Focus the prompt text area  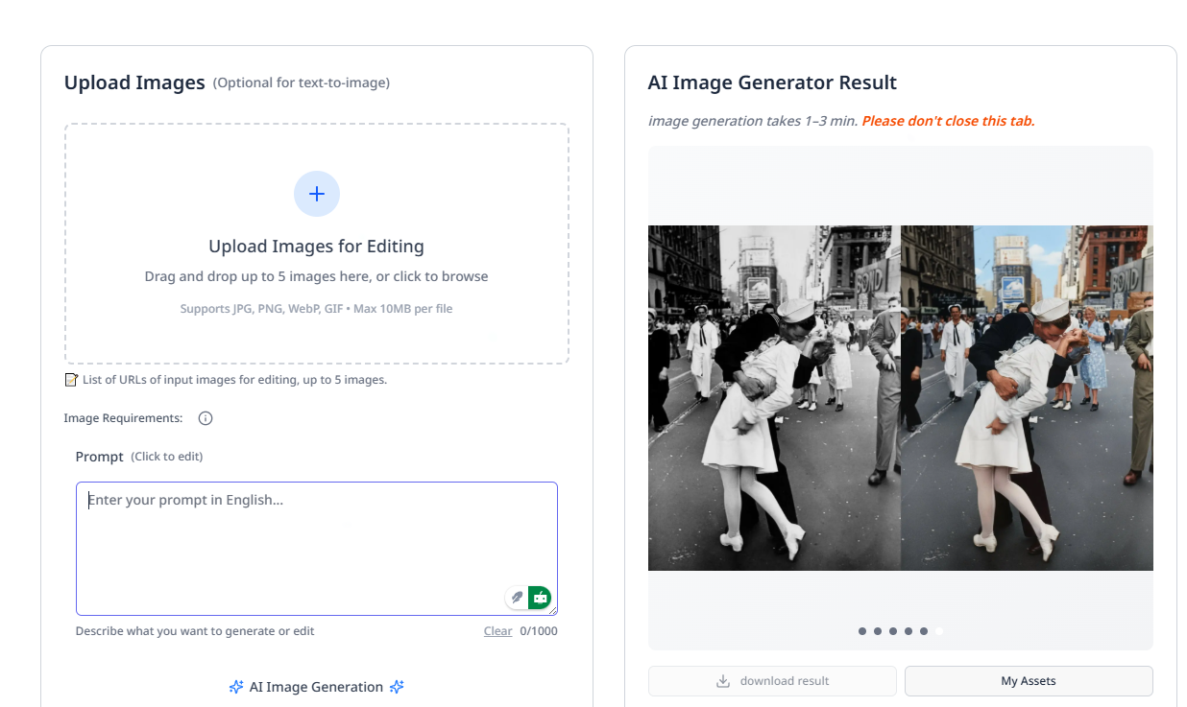coord(317,549)
